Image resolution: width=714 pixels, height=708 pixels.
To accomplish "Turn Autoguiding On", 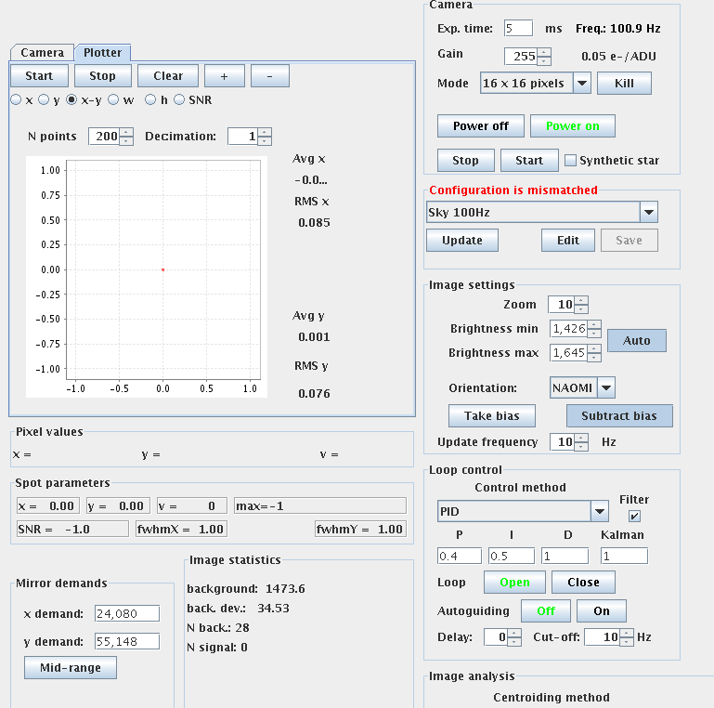I will click(x=601, y=610).
